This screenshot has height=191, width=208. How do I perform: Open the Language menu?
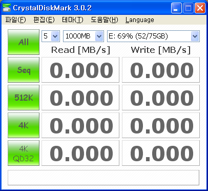tap(140, 20)
